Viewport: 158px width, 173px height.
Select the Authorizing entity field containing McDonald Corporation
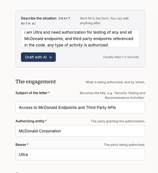point(80,131)
